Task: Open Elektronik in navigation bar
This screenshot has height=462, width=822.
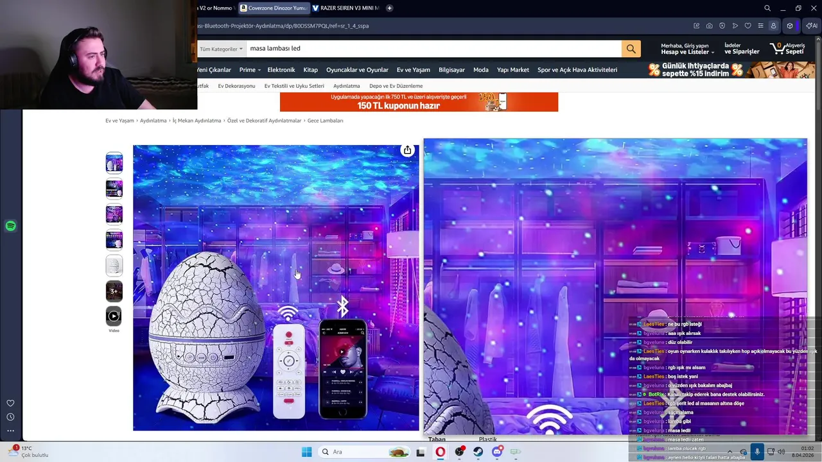Action: (x=281, y=70)
